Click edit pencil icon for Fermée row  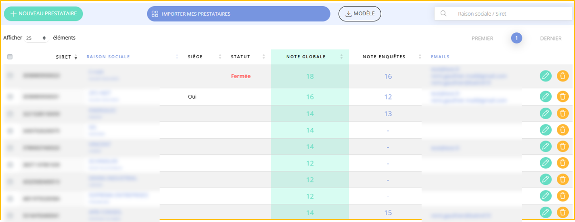coord(545,76)
